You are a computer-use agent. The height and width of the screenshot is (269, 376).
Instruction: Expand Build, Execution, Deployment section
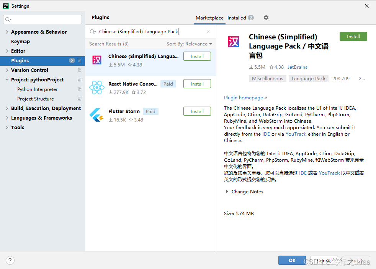click(x=7, y=109)
